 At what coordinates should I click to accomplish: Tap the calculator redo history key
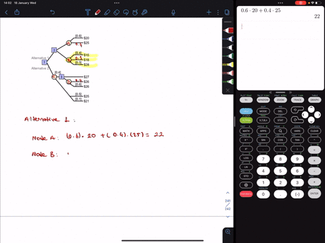coord(297,119)
